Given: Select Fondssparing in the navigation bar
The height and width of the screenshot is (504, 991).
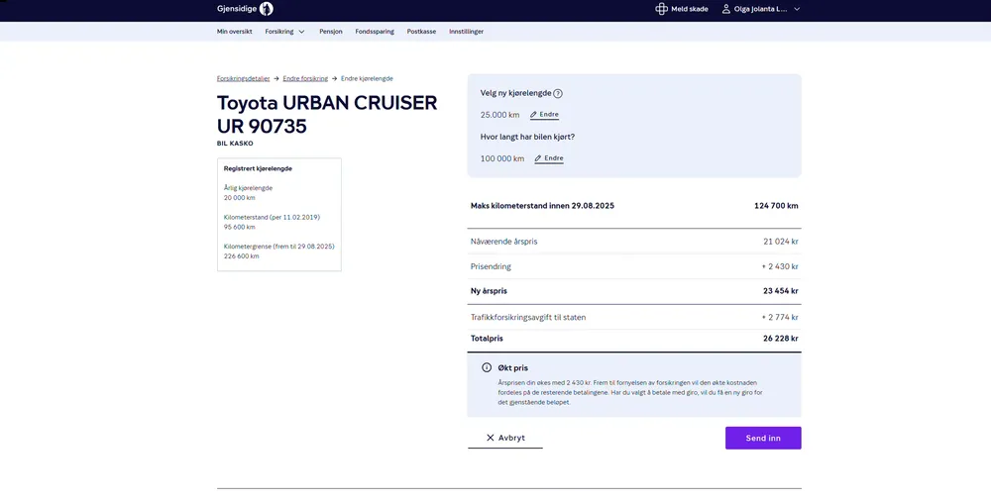Looking at the screenshot, I should [376, 32].
